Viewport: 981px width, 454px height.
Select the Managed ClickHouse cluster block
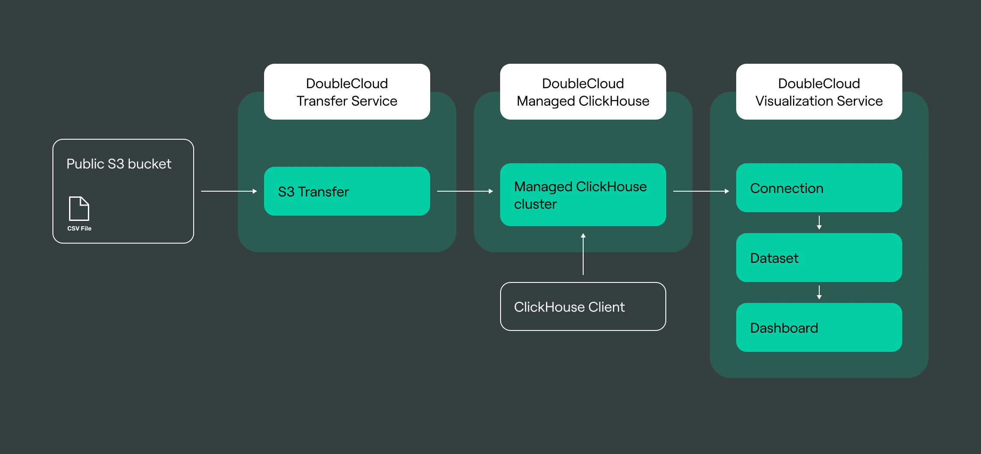point(583,195)
